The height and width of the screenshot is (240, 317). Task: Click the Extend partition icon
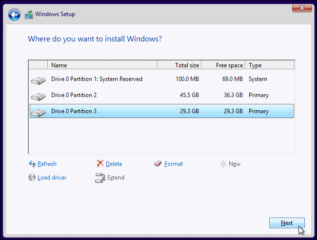pyautogui.click(x=100, y=178)
